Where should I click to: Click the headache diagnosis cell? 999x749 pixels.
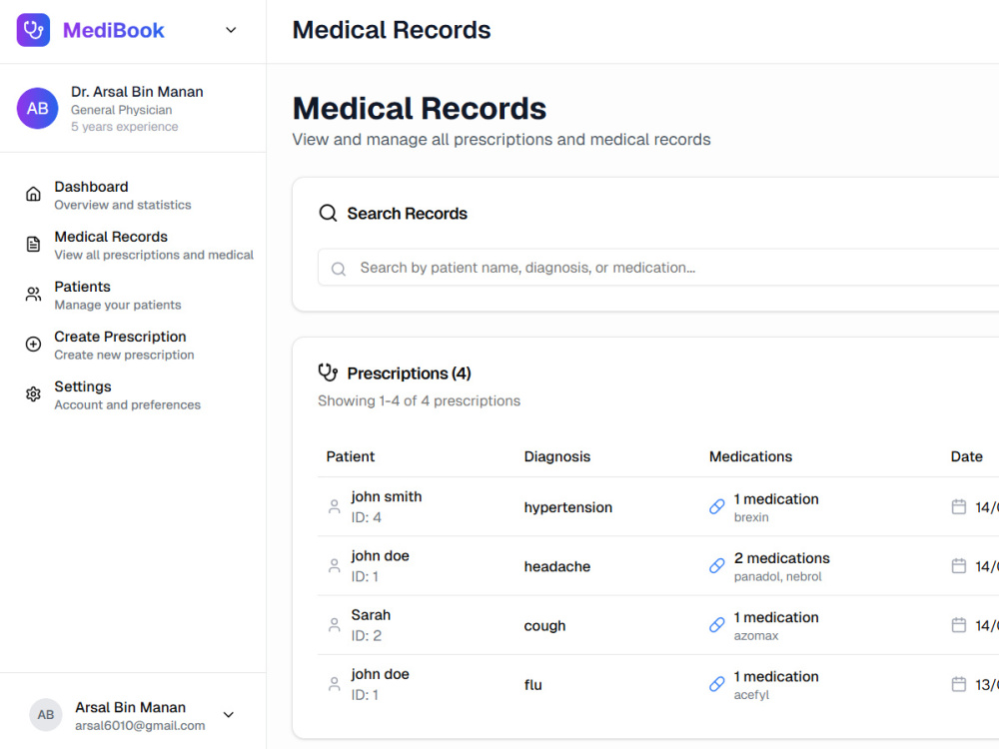pos(556,566)
